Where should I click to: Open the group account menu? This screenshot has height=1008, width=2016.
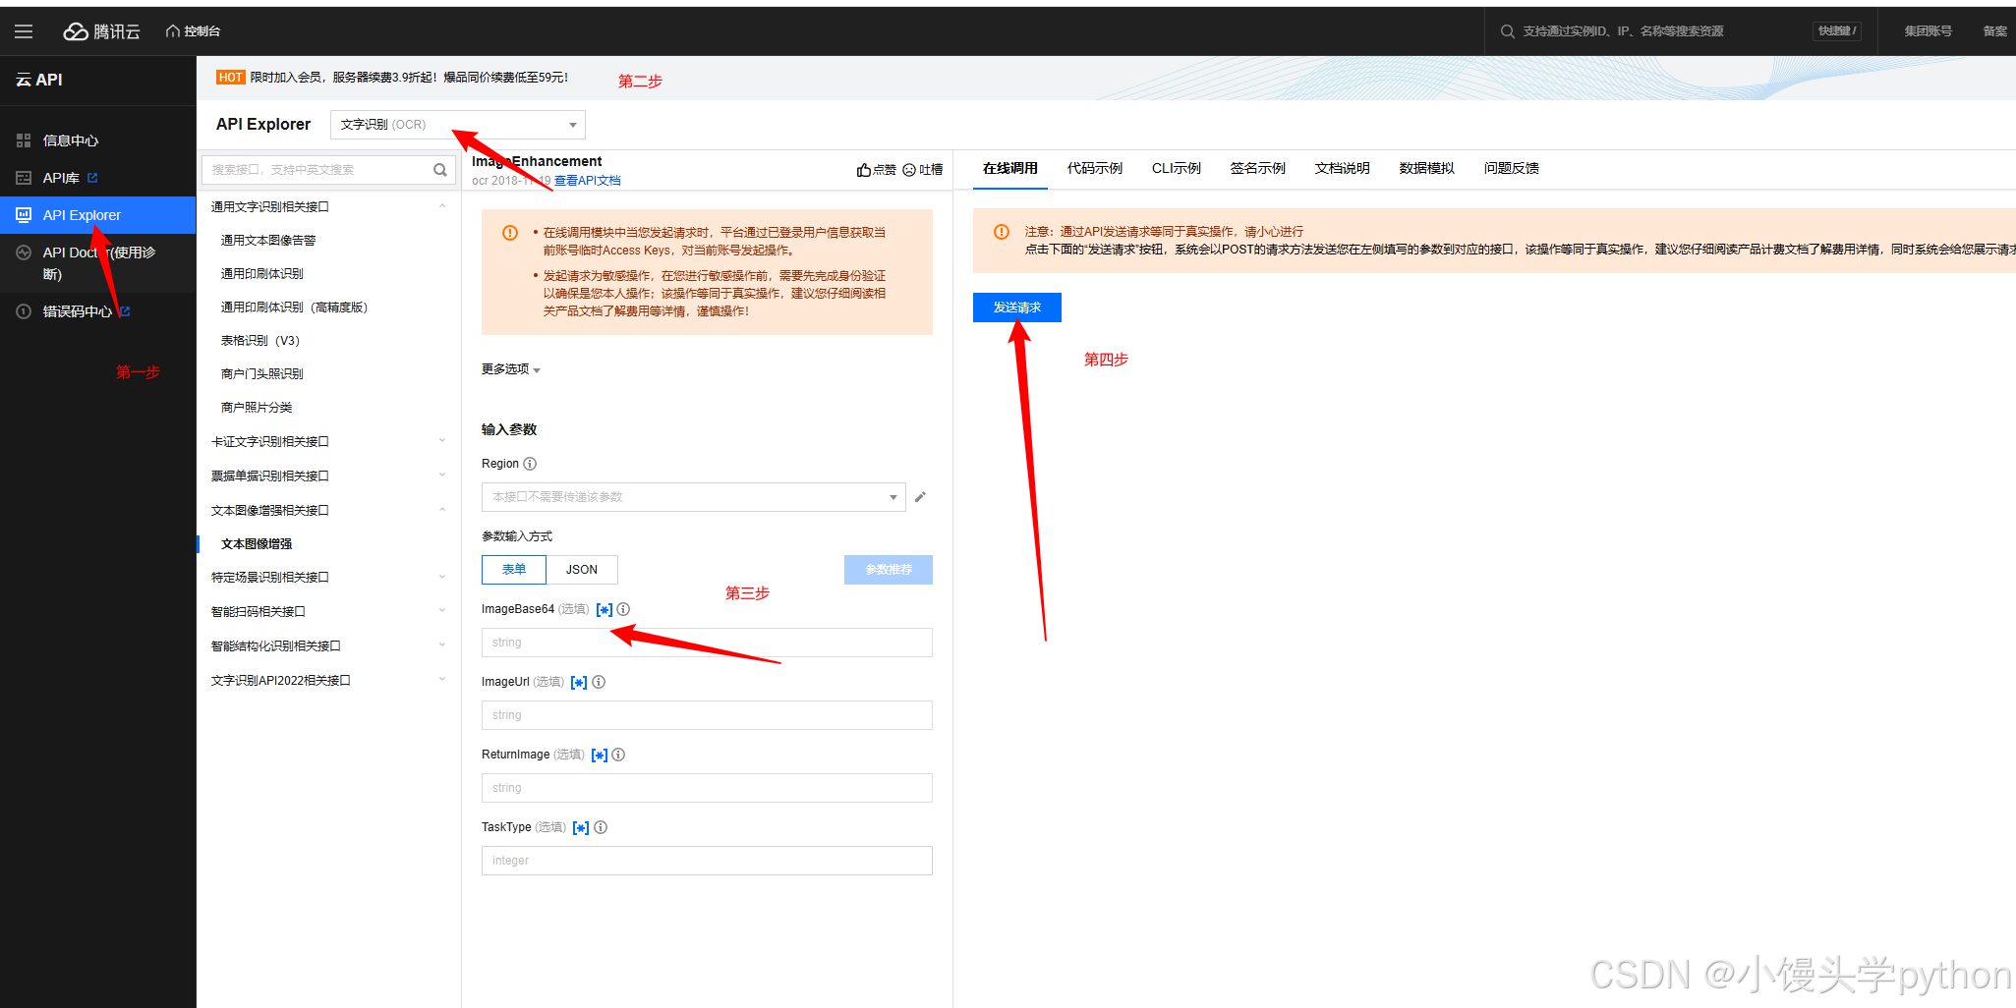pos(1928,31)
